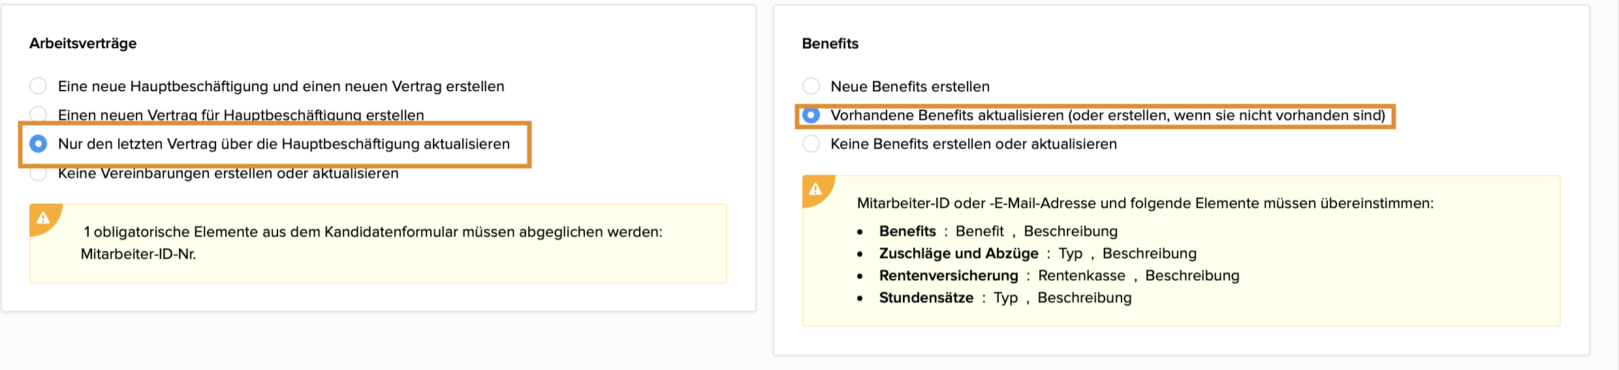
Task: Click the '1 obligatorische Elemente' notice text
Action: pyautogui.click(x=372, y=232)
